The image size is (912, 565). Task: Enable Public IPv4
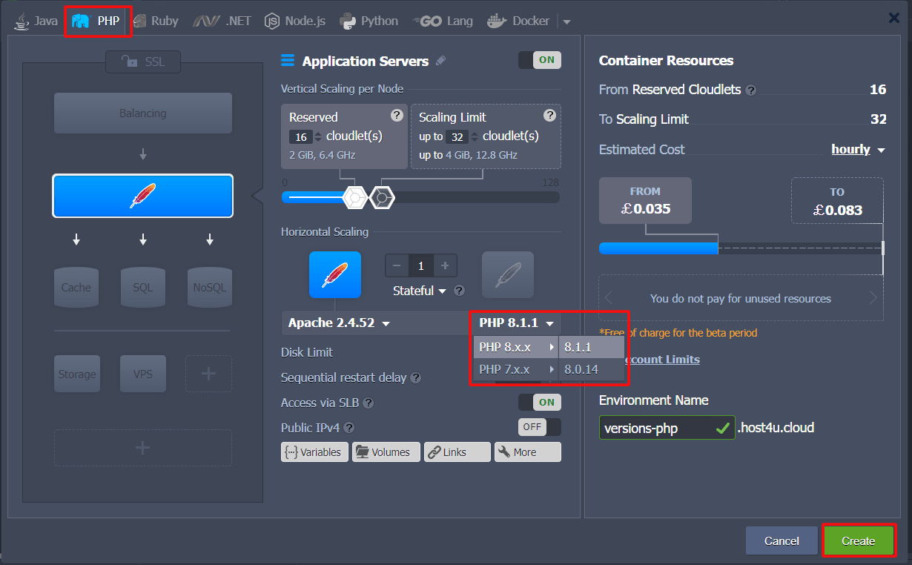(539, 426)
